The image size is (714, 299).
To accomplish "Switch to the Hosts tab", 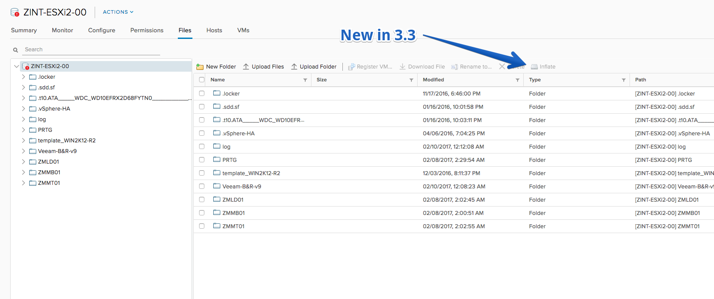I will pos(214,31).
